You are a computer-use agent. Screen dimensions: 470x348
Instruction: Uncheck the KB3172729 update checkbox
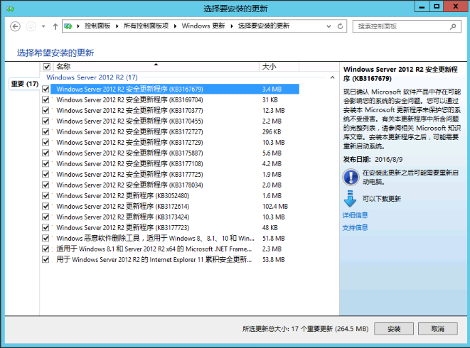pyautogui.click(x=46, y=142)
